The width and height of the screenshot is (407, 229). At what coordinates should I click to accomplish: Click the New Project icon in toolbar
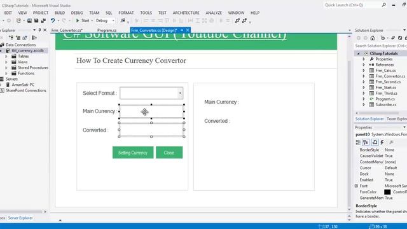[18, 20]
